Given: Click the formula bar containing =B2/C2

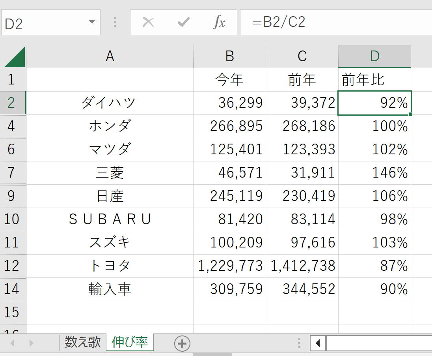Looking at the screenshot, I should tap(336, 22).
